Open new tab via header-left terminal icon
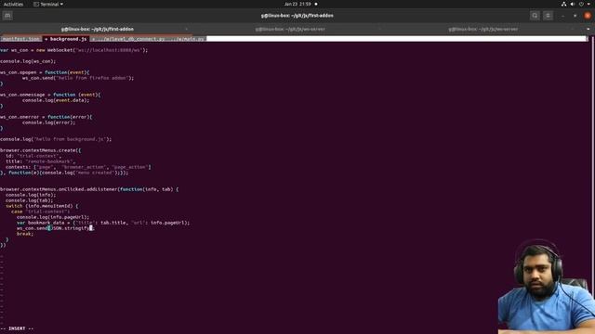595x334 pixels. [x=7, y=16]
